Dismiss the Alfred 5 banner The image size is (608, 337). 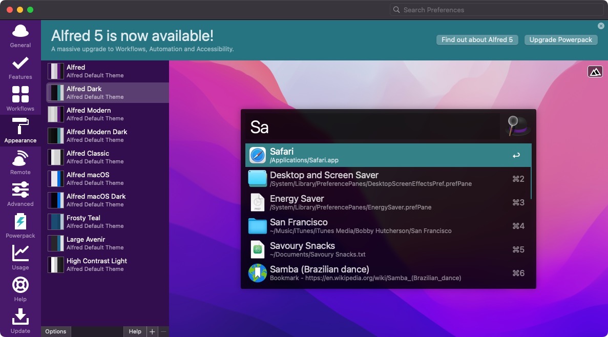point(601,26)
